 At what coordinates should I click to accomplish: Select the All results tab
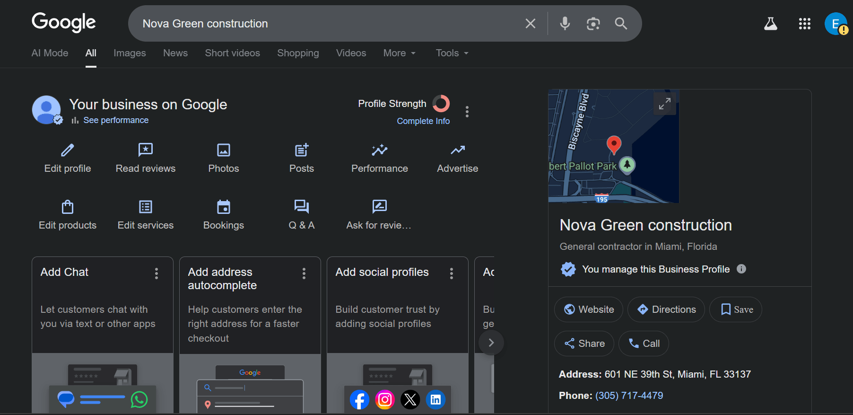(91, 53)
